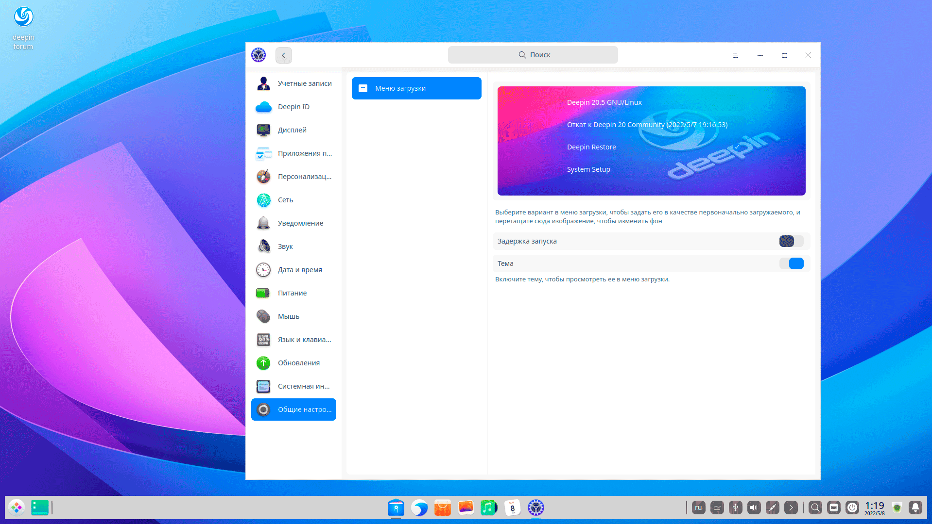Select the Откат к Deepin 20 Community entry

click(647, 125)
